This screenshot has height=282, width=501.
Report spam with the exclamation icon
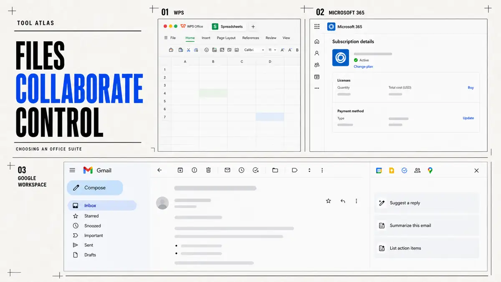[194, 170]
